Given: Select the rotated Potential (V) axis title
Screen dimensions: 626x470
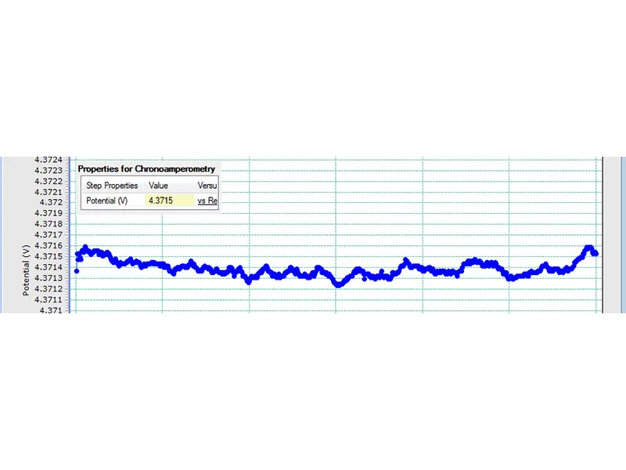Looking at the screenshot, I should [26, 270].
